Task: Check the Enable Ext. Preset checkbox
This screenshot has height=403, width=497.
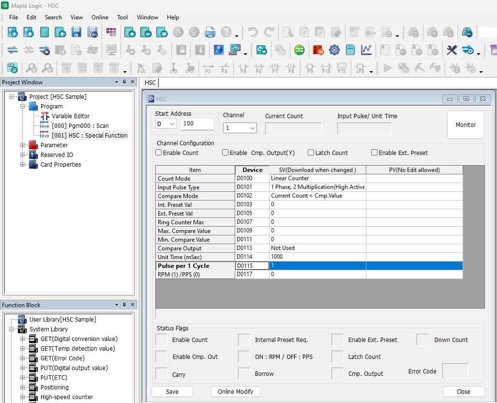Action: [x=374, y=153]
